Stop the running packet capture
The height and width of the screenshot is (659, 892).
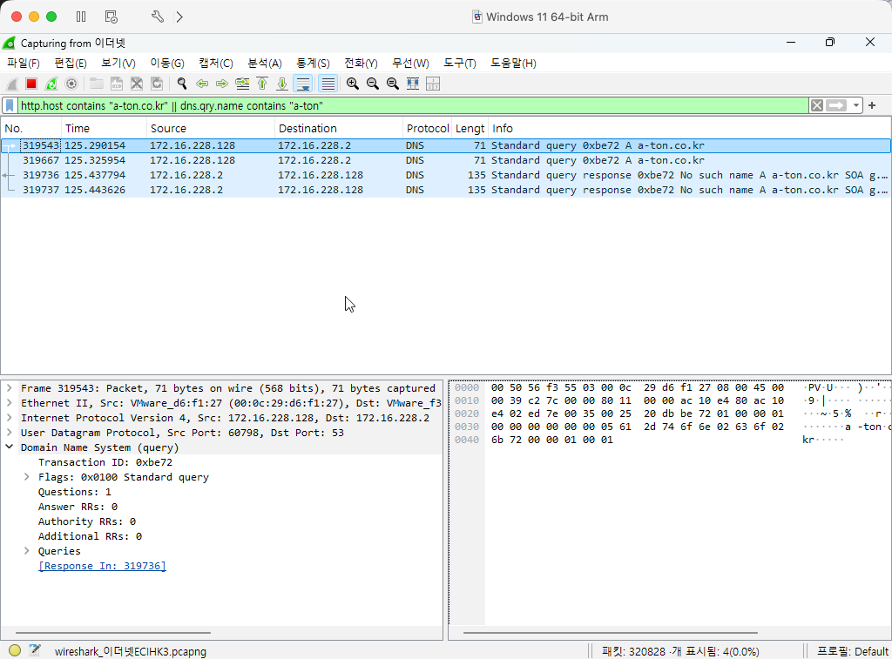tap(31, 84)
